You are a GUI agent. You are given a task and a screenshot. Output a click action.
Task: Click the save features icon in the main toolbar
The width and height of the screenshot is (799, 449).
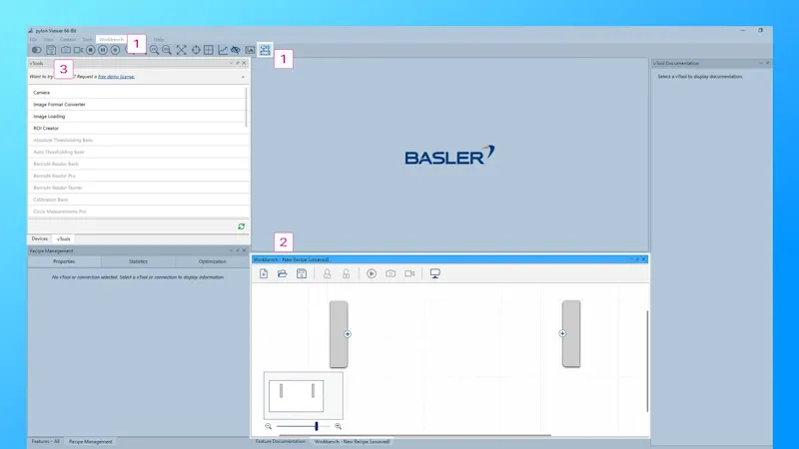tap(51, 50)
